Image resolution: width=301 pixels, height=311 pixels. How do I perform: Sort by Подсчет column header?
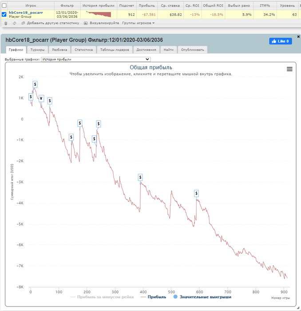click(x=127, y=5)
